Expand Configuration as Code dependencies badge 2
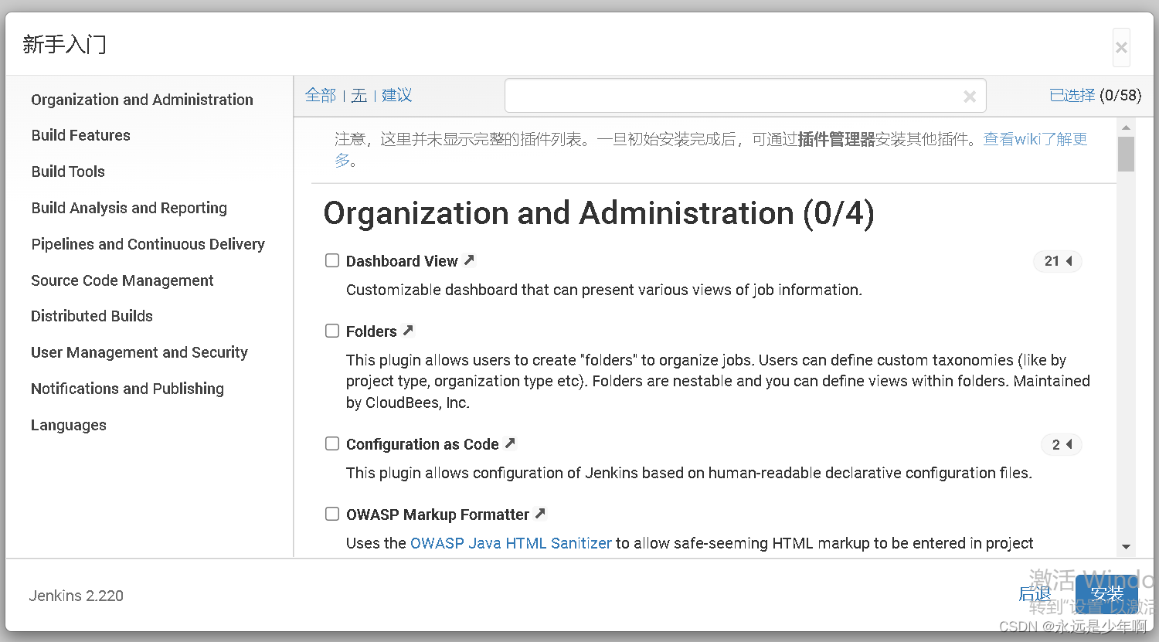The height and width of the screenshot is (642, 1159). point(1062,444)
